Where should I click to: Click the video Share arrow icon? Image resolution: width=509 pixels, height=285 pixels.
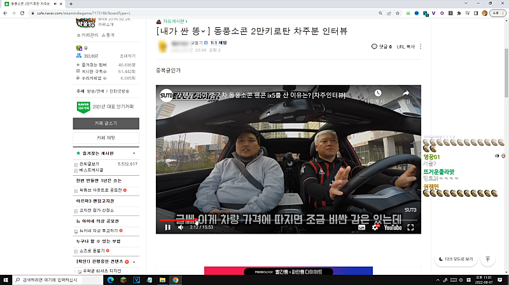tap(405, 94)
